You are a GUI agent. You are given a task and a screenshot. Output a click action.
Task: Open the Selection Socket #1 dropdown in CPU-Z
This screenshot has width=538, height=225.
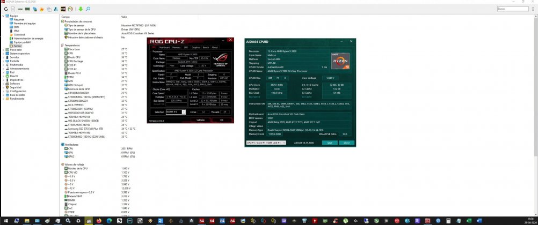coord(176,112)
